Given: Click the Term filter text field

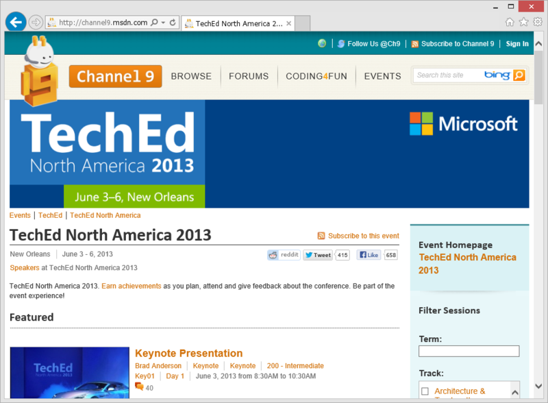Looking at the screenshot, I should 469,351.
